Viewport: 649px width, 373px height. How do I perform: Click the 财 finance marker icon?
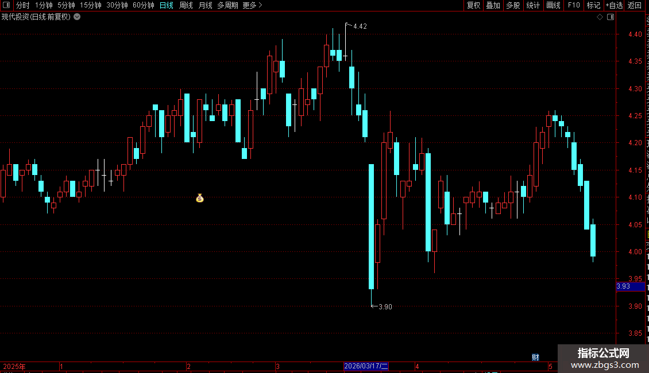click(x=535, y=358)
